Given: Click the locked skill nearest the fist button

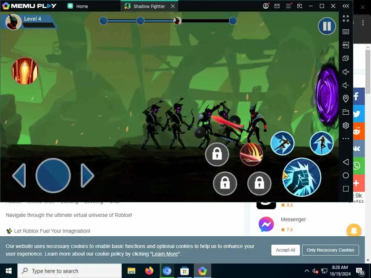Looking at the screenshot, I should tap(259, 184).
